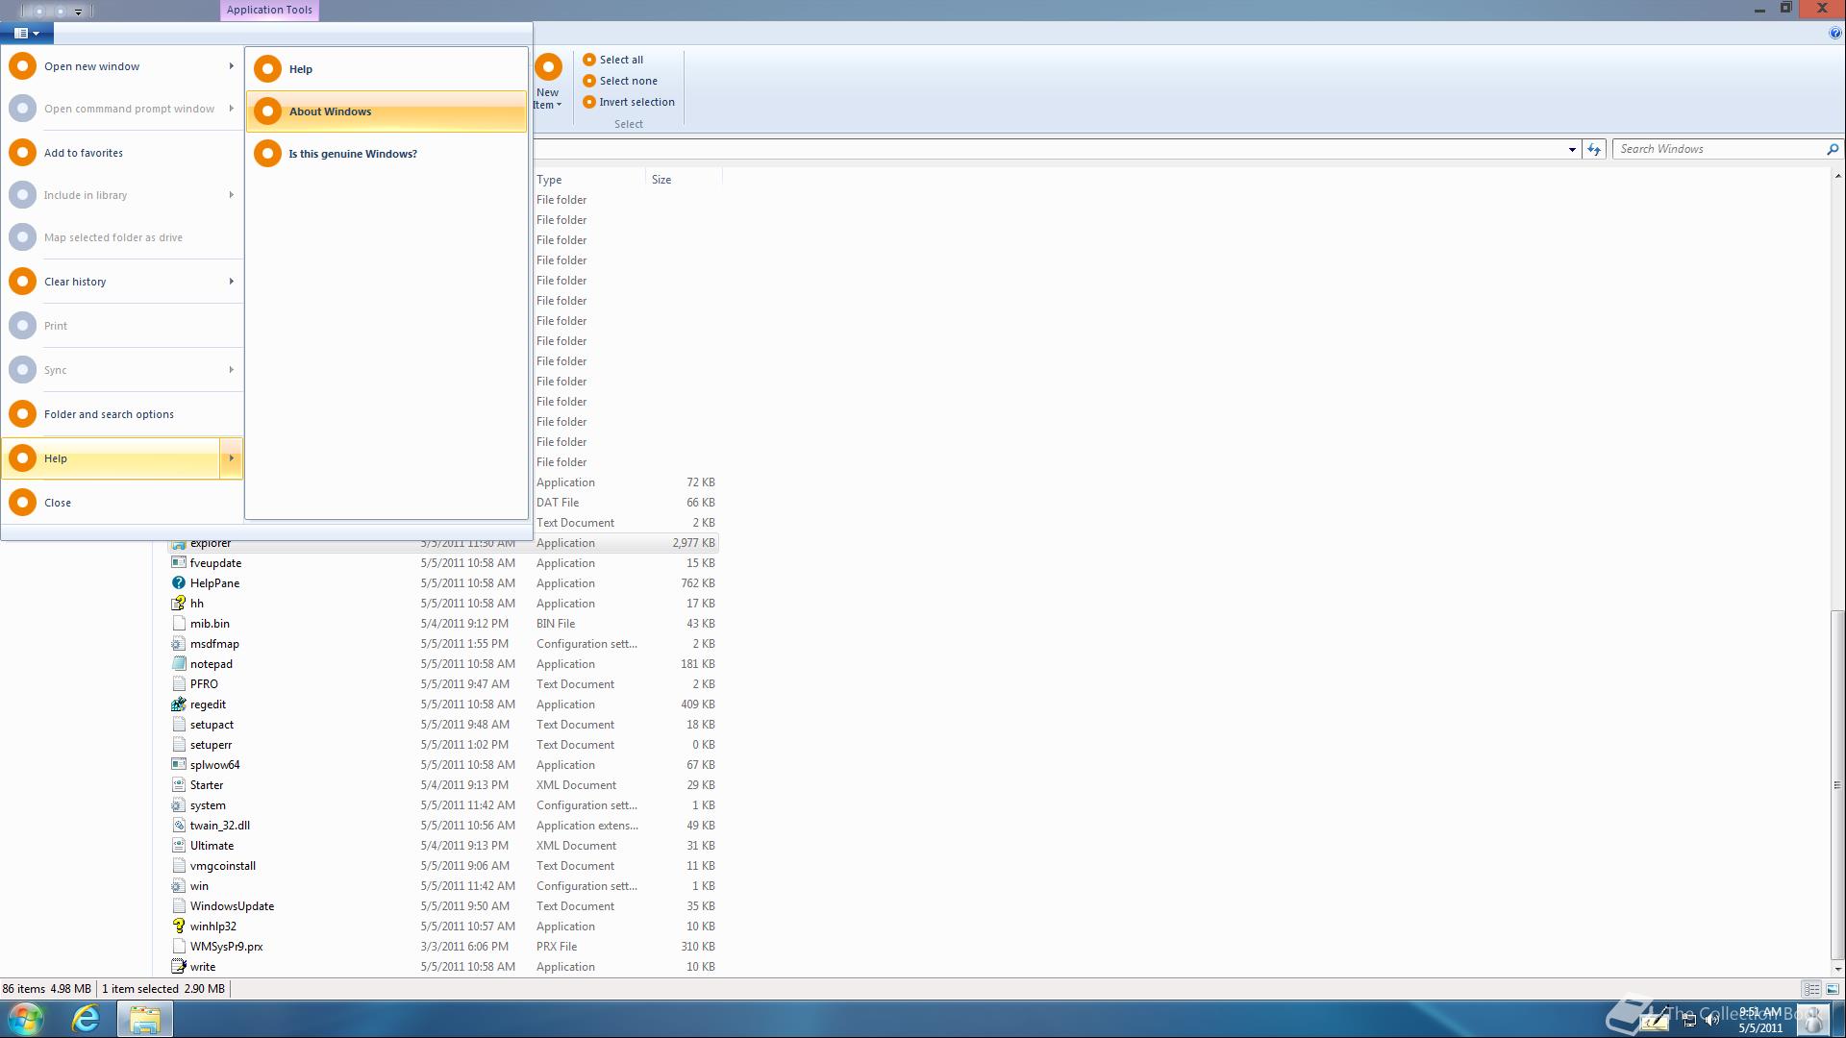Click the orange icon beside Close
Viewport: 1846px width, 1038px height.
[x=22, y=503]
